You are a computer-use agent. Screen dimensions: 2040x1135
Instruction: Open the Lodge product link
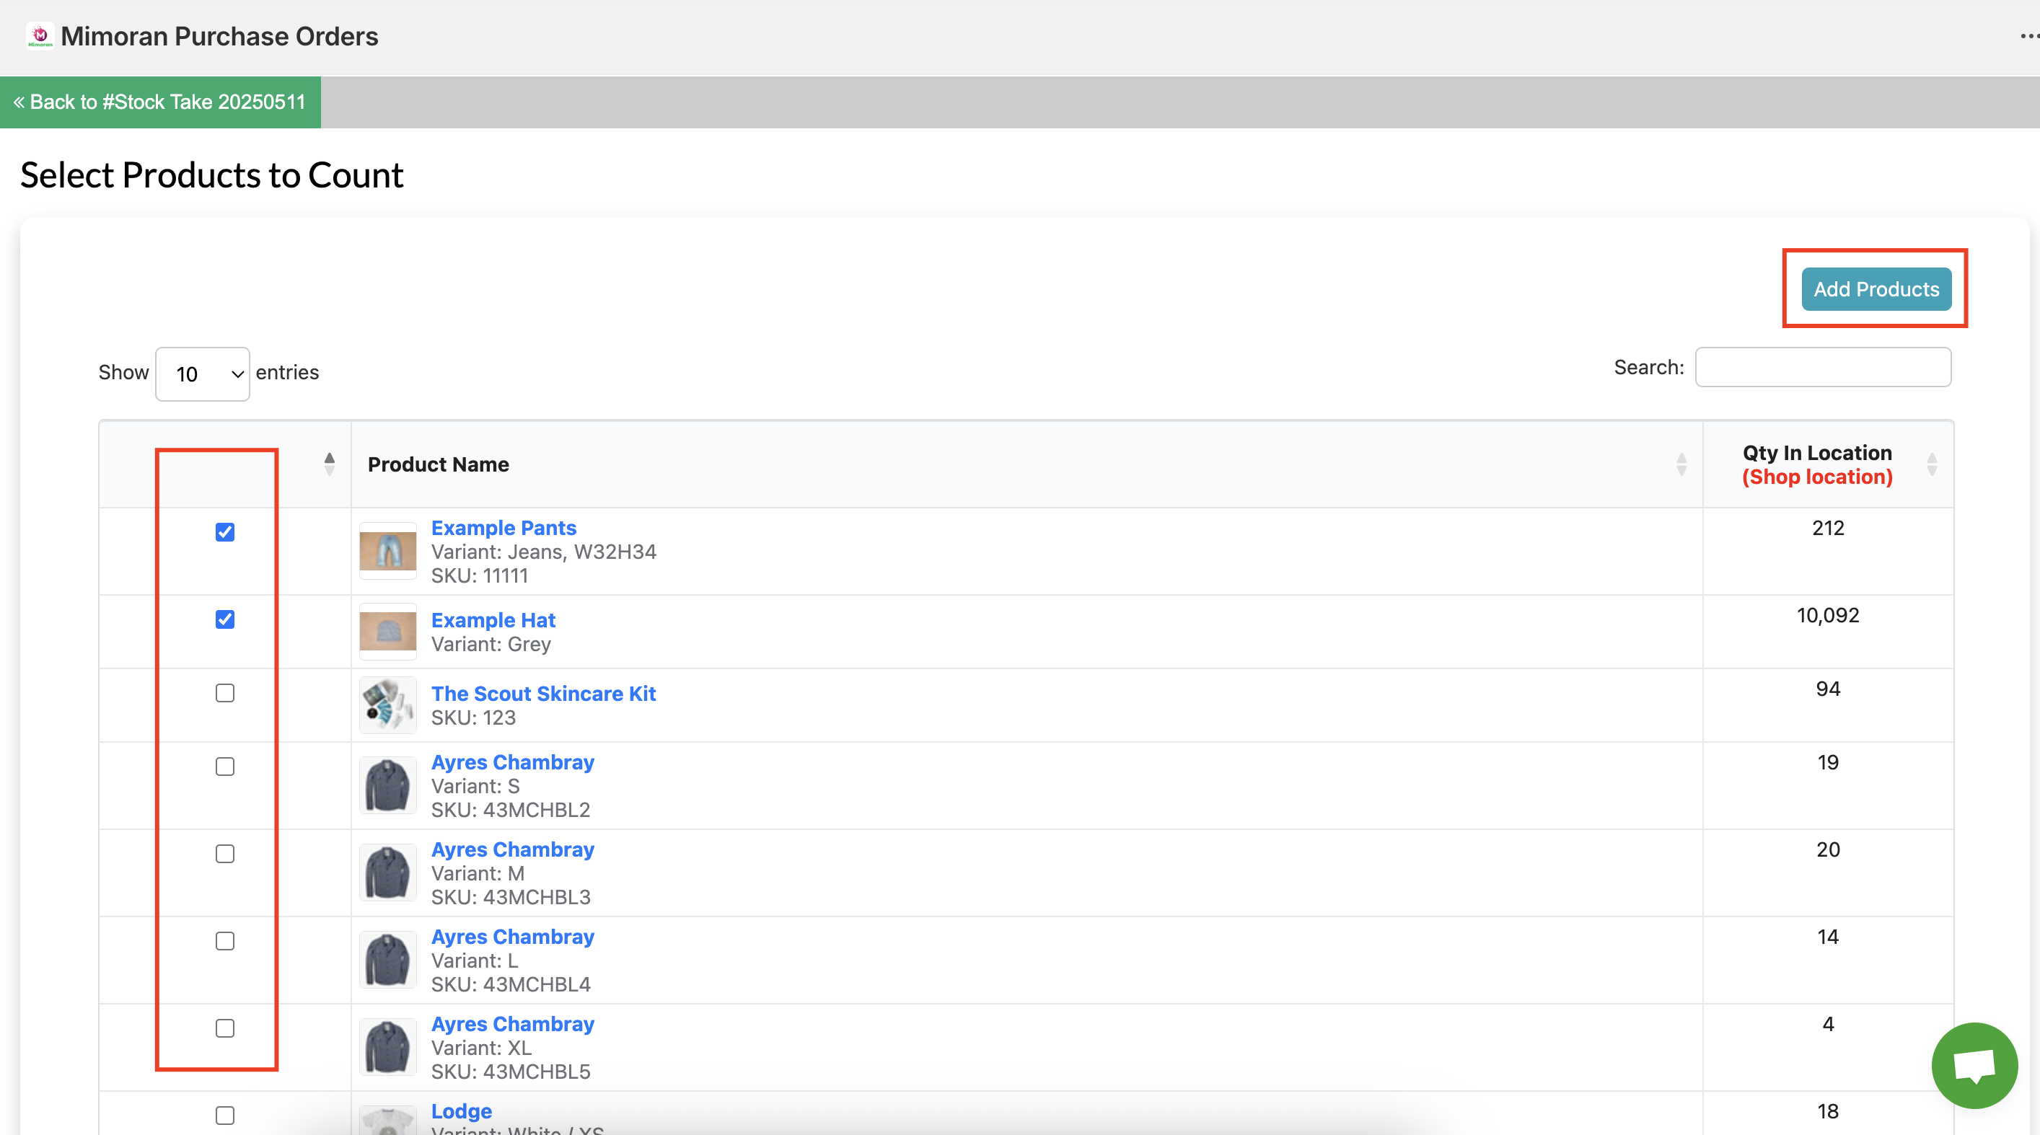pyautogui.click(x=462, y=1110)
